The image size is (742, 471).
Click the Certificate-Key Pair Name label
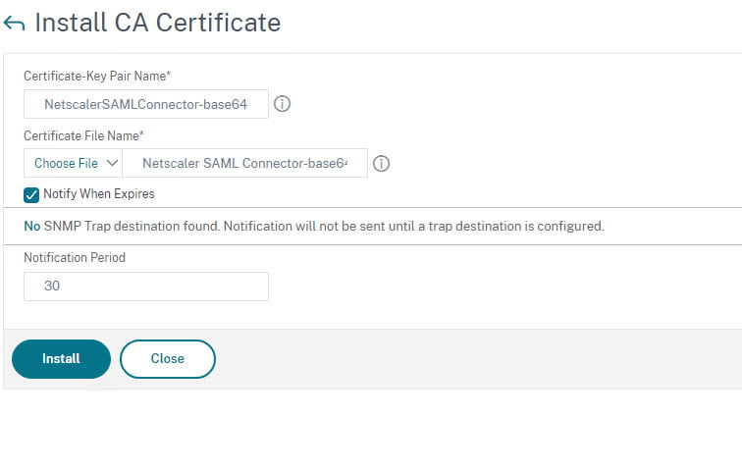pyautogui.click(x=97, y=77)
